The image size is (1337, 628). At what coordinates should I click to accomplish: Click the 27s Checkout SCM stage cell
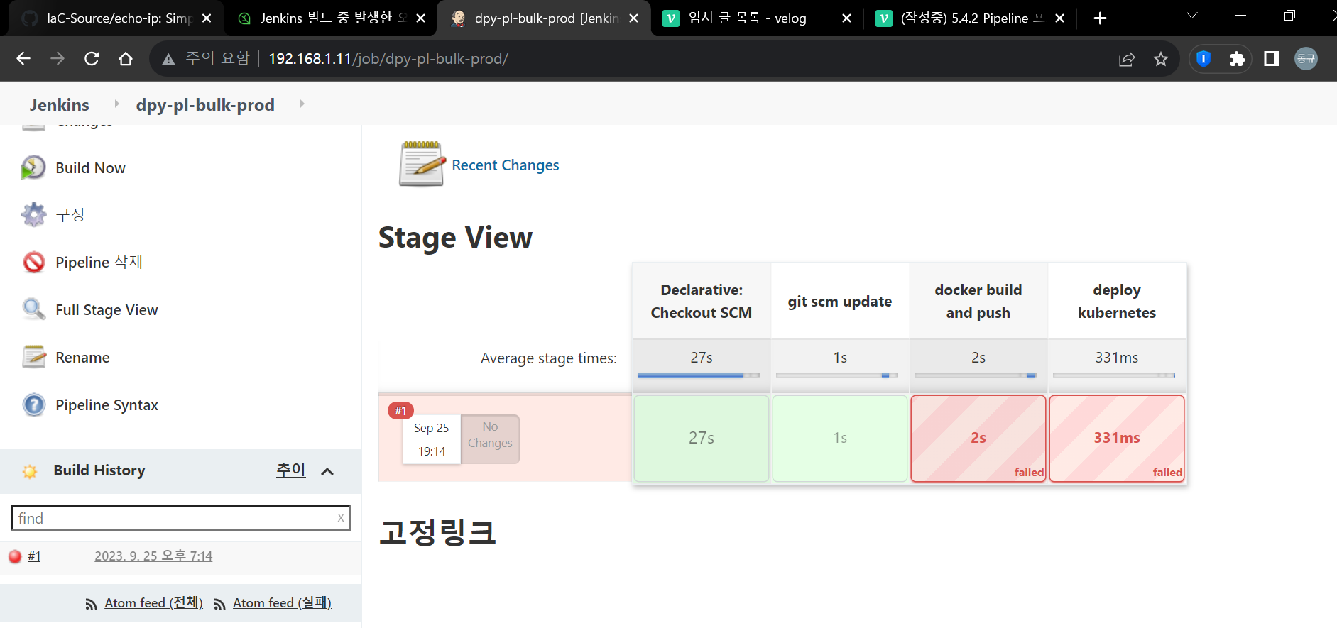click(702, 438)
